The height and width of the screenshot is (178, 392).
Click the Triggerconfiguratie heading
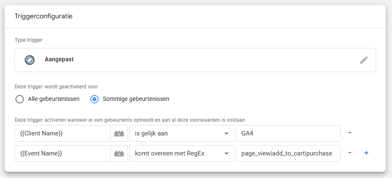[x=44, y=16]
